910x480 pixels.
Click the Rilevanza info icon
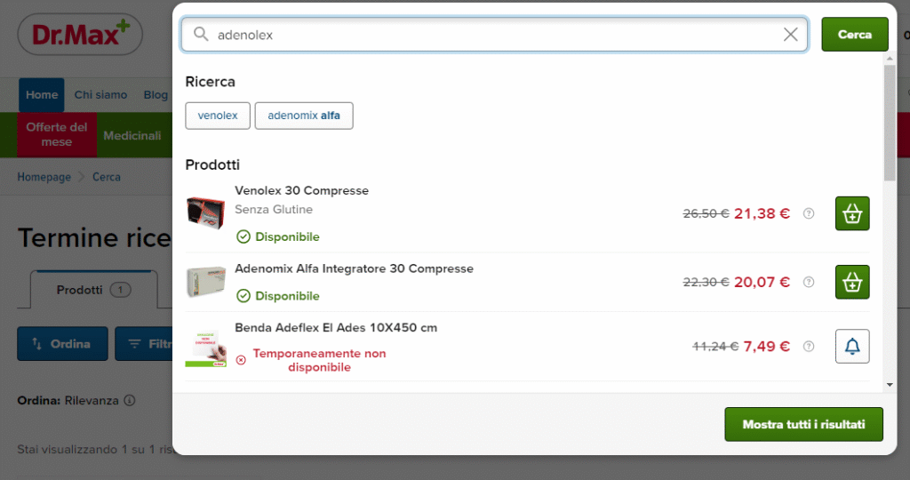tap(130, 401)
